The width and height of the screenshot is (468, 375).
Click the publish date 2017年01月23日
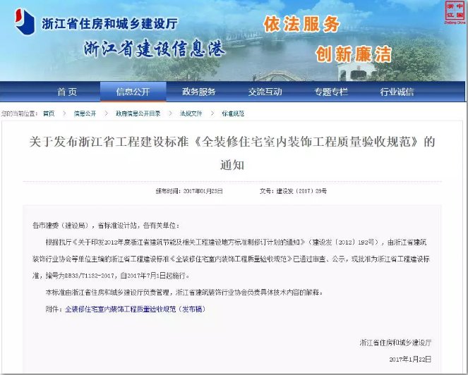coord(203,191)
